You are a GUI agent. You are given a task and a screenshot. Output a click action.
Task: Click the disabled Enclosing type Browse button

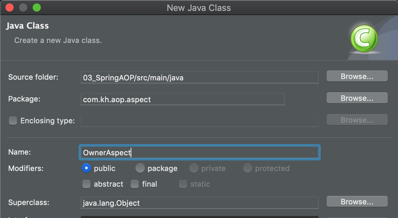[x=357, y=120]
